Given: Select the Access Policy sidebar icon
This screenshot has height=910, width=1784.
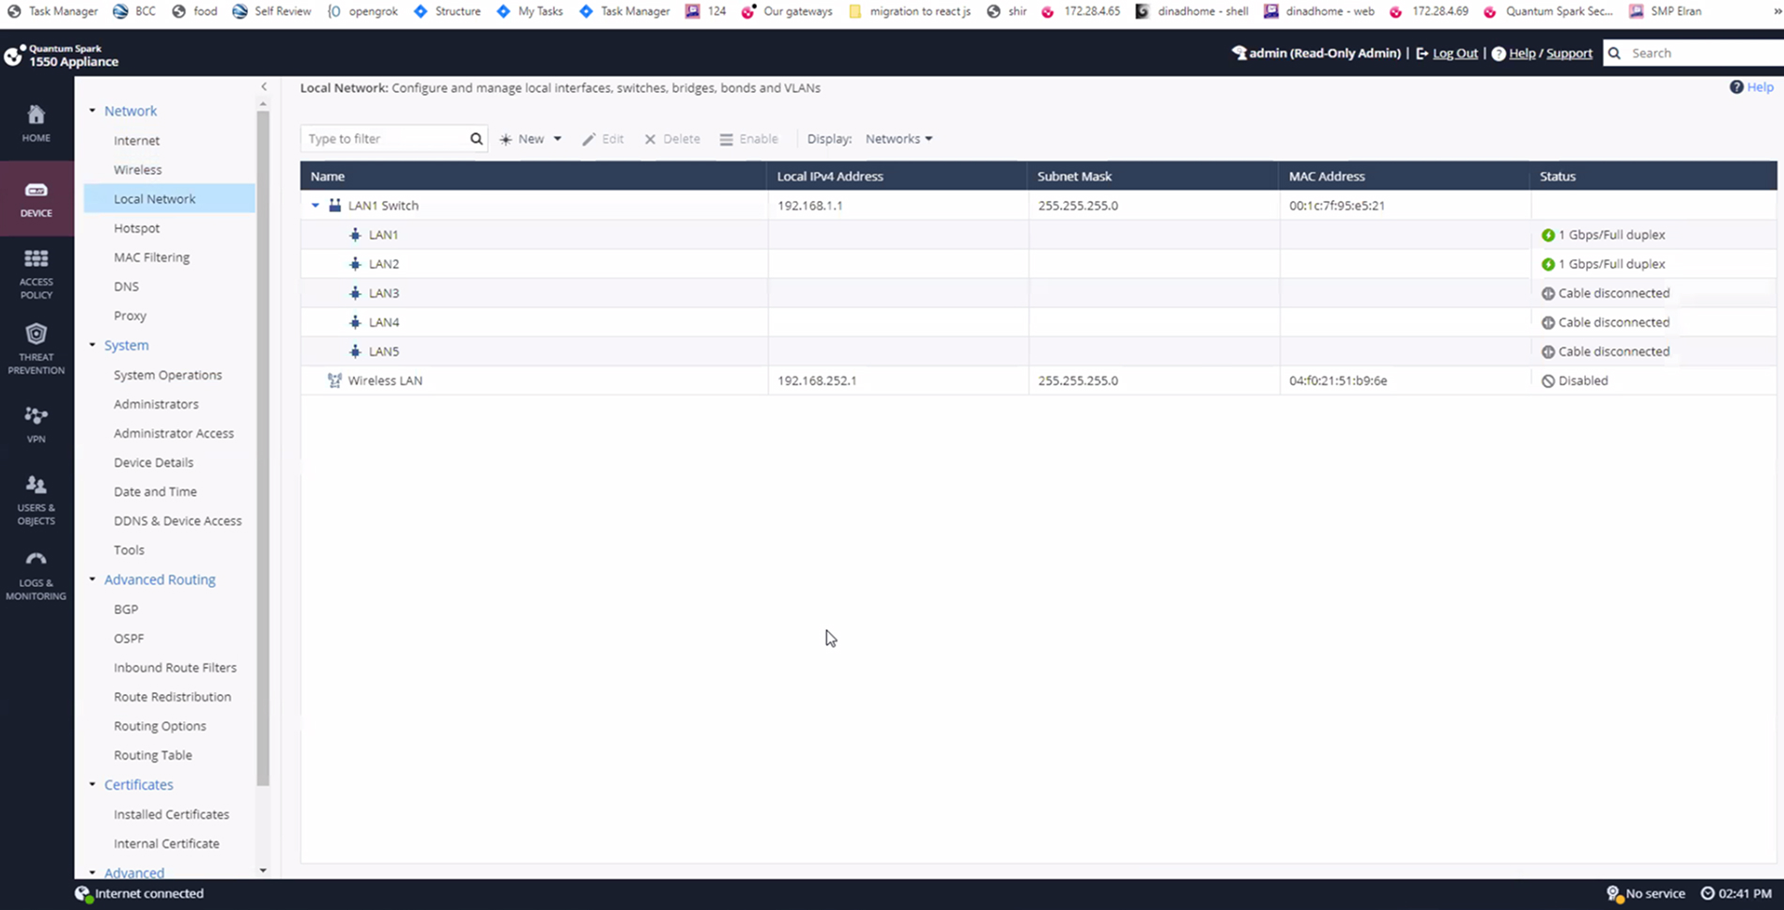Looking at the screenshot, I should click(36, 260).
